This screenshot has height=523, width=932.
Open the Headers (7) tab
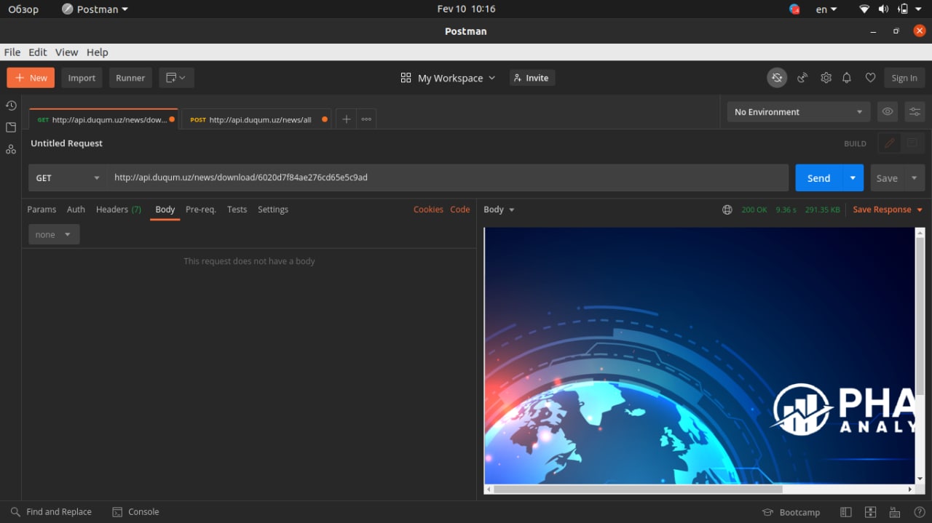click(119, 209)
